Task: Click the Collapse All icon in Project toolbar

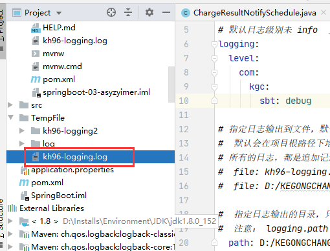Action: (x=128, y=12)
